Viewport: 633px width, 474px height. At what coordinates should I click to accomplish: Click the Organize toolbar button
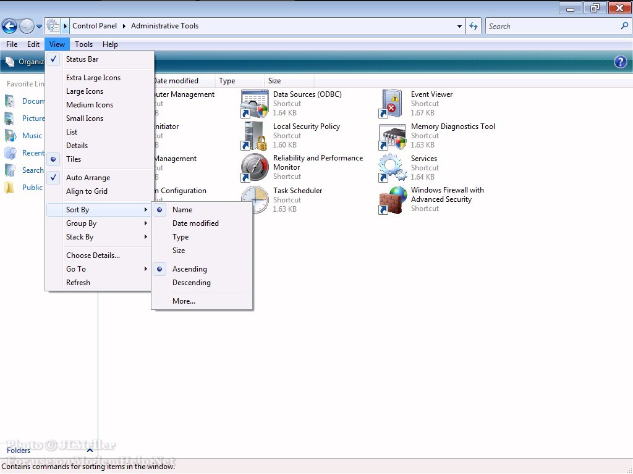(24, 62)
